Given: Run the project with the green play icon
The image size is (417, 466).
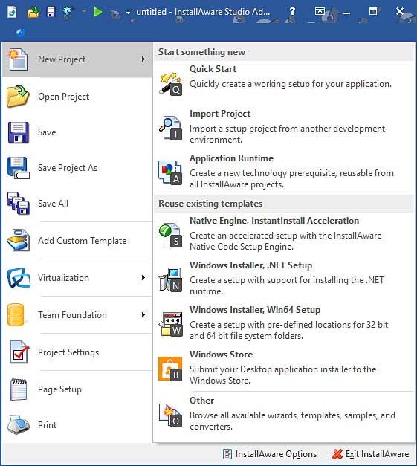Looking at the screenshot, I should point(98,12).
